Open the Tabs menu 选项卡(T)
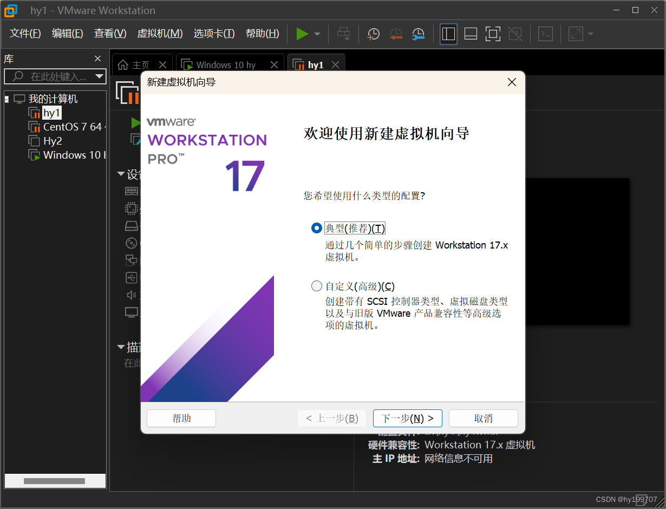This screenshot has width=666, height=509. point(214,34)
